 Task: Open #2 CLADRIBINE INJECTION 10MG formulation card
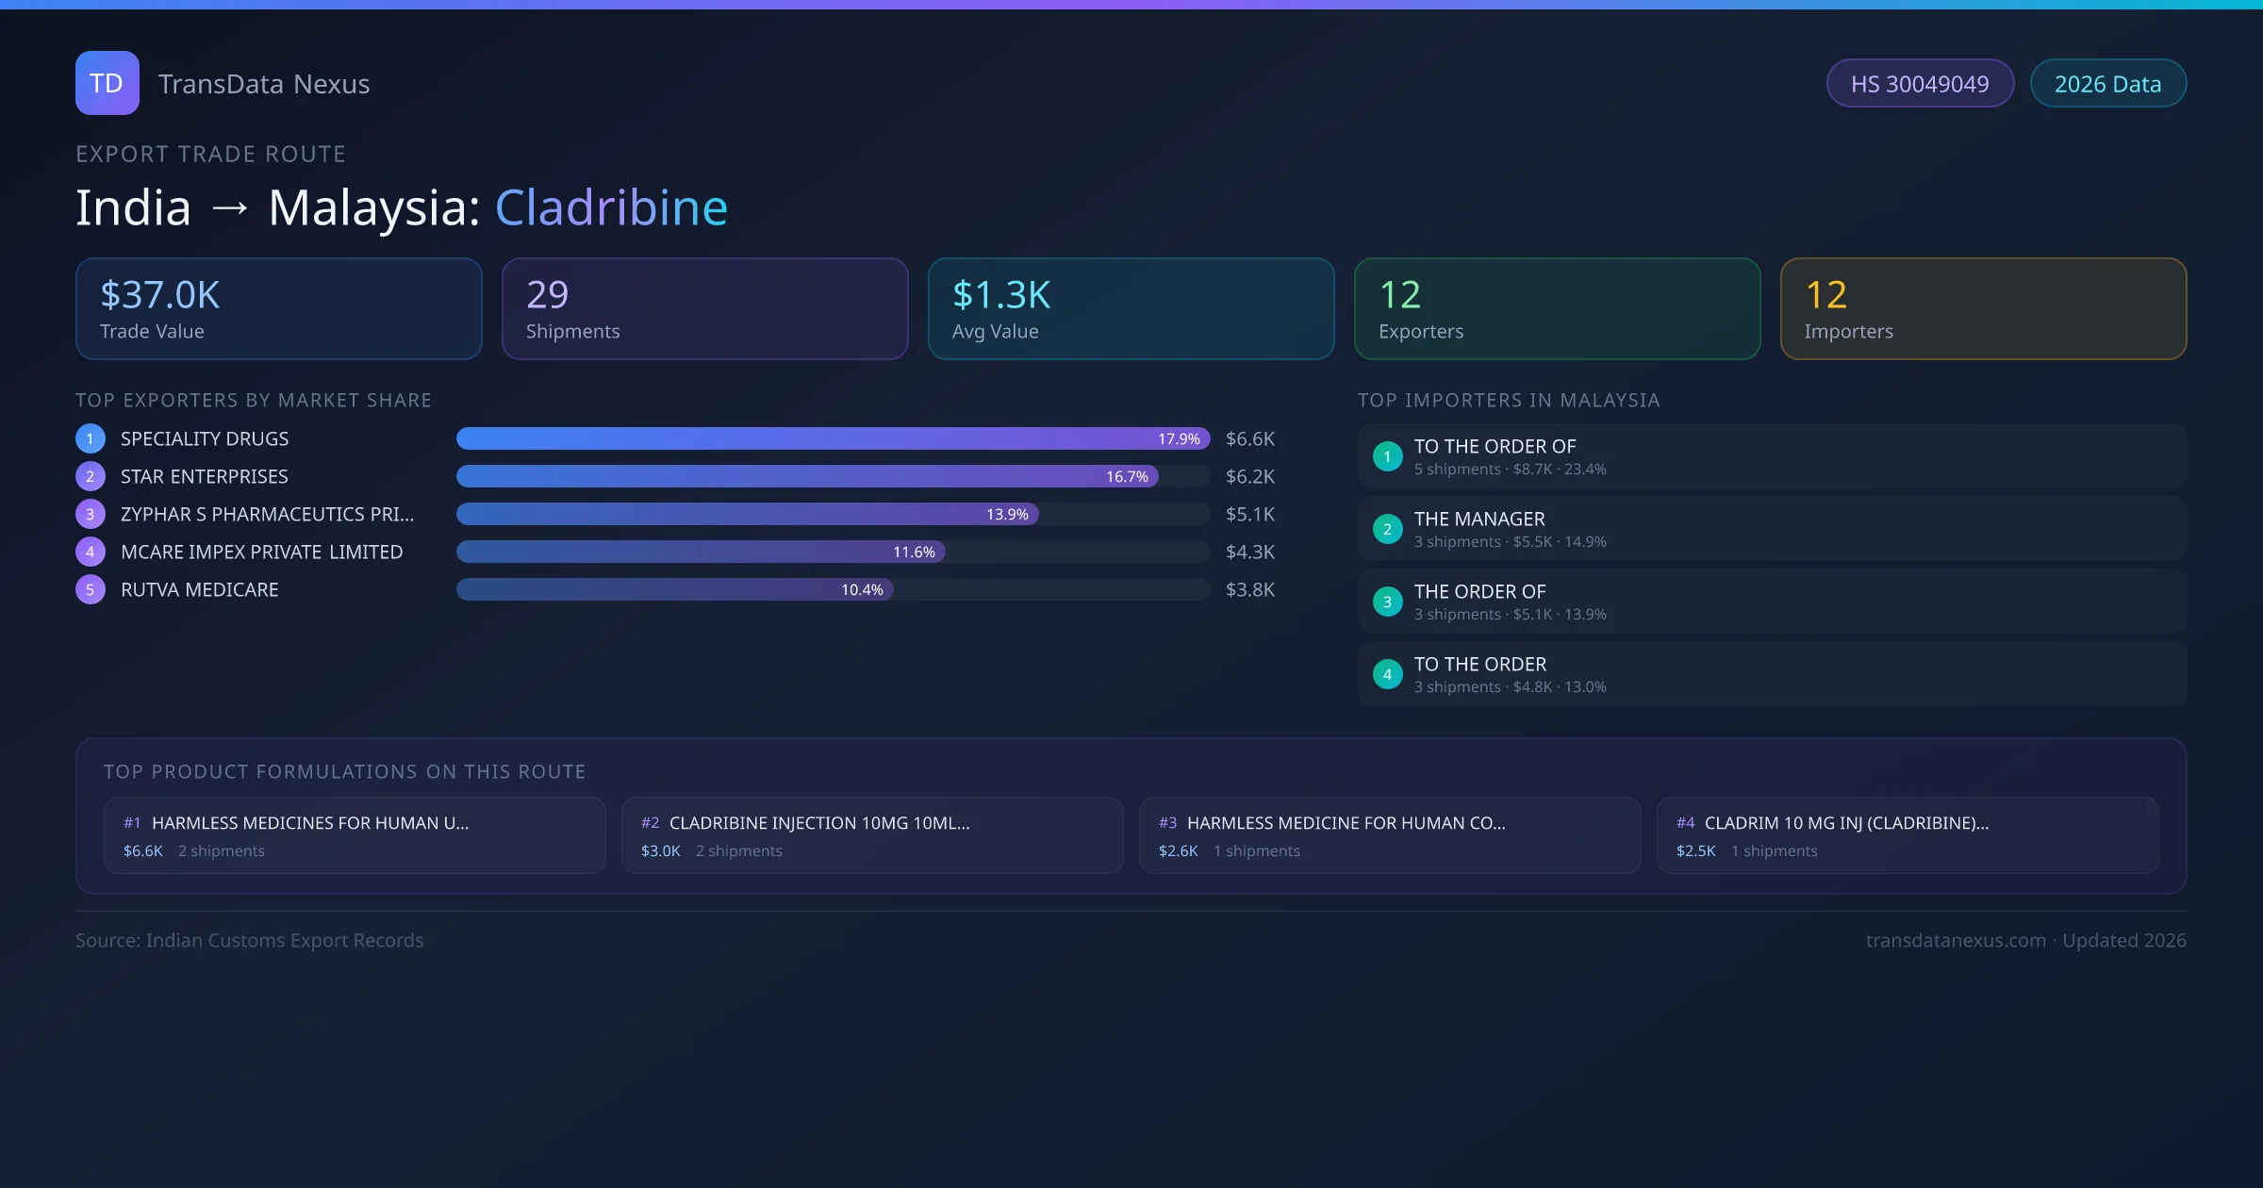tap(871, 835)
